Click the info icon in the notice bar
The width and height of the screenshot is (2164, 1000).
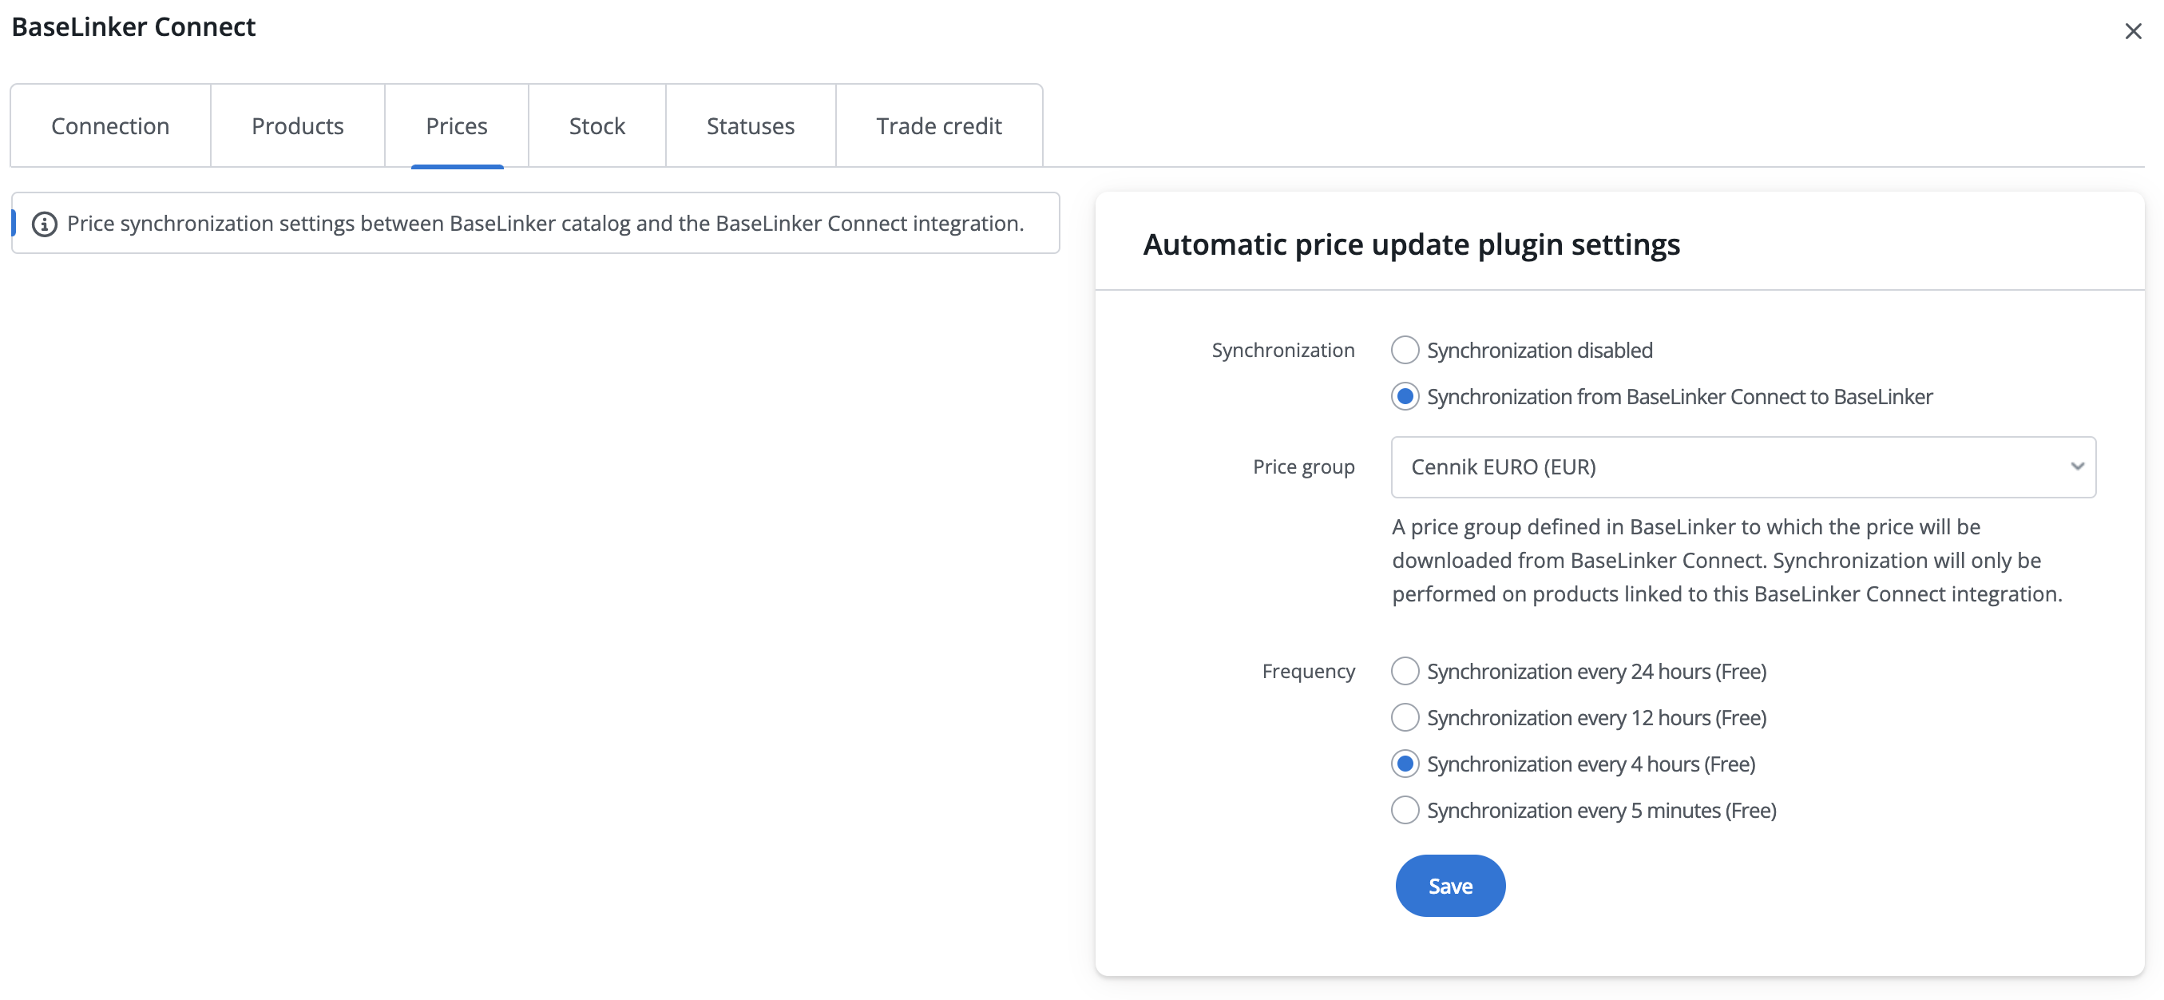pyautogui.click(x=45, y=224)
